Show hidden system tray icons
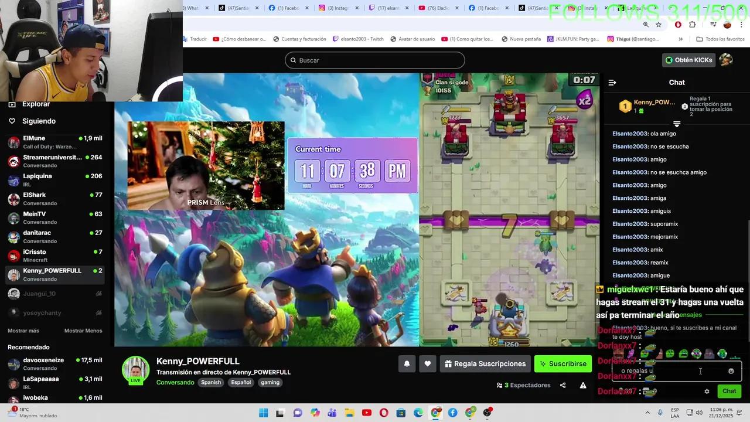750x422 pixels. [647, 413]
